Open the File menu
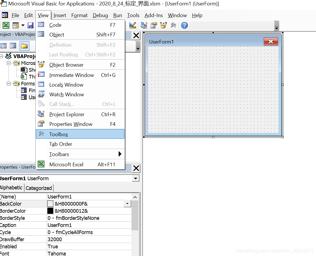The height and width of the screenshot is (256, 316). pyautogui.click(x=15, y=15)
